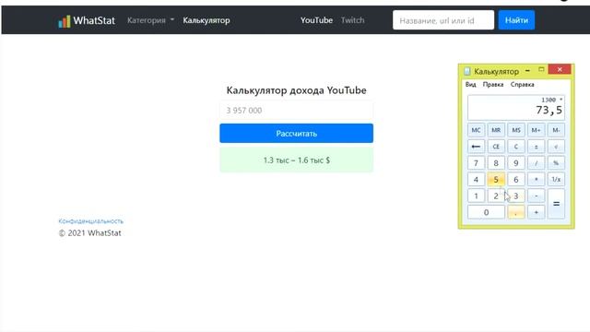Click the 5 key in Calculator
The image size is (590, 332).
(496, 180)
